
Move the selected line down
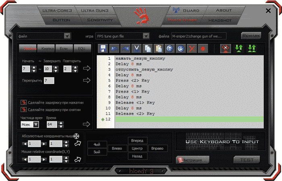pyautogui.click(x=181, y=49)
